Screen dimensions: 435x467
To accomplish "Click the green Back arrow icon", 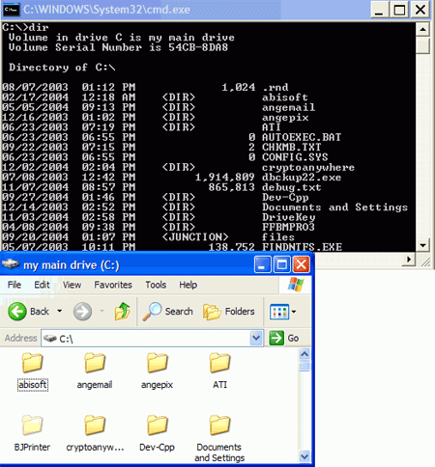I will click(x=17, y=311).
